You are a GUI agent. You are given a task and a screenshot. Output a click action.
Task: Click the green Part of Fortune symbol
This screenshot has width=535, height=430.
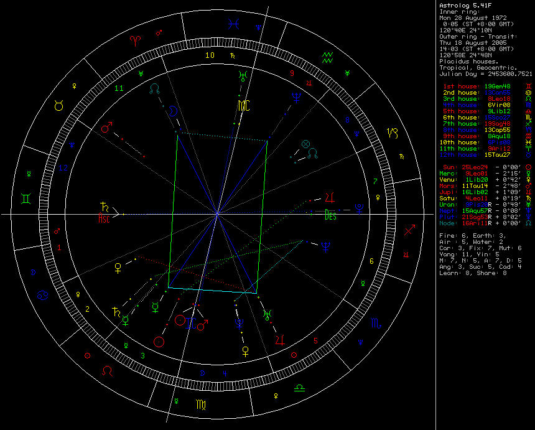305,144
